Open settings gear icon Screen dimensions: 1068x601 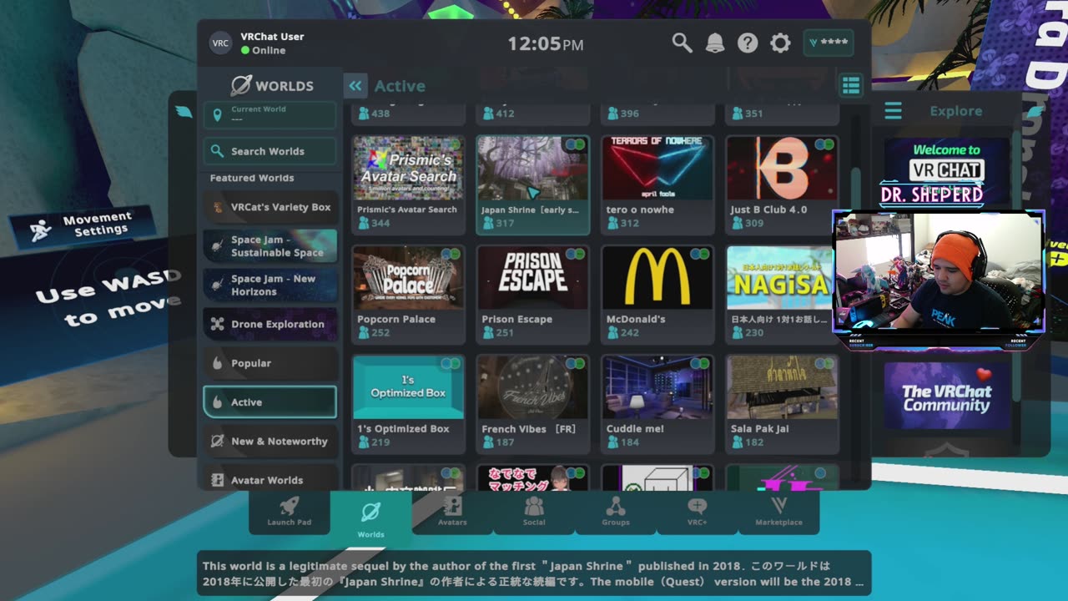point(780,43)
